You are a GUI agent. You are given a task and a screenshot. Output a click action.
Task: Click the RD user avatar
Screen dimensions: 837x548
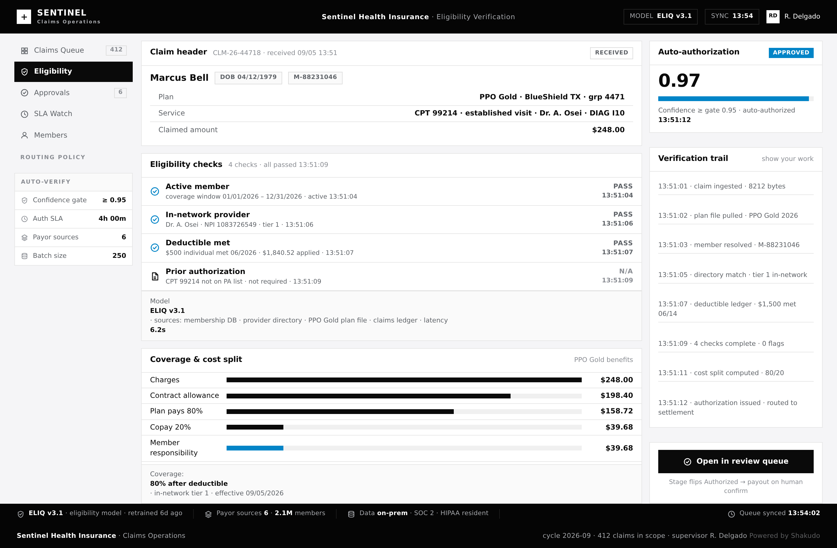pos(773,16)
